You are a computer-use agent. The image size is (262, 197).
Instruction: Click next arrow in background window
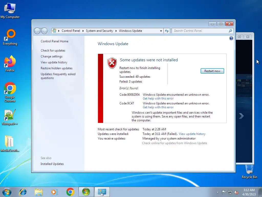coord(241,116)
